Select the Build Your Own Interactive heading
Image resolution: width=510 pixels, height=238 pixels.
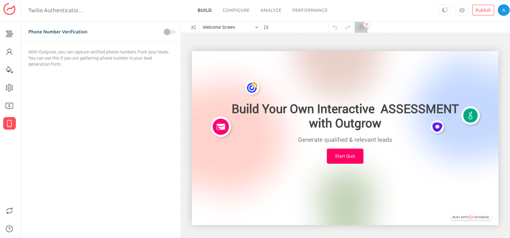pyautogui.click(x=345, y=116)
